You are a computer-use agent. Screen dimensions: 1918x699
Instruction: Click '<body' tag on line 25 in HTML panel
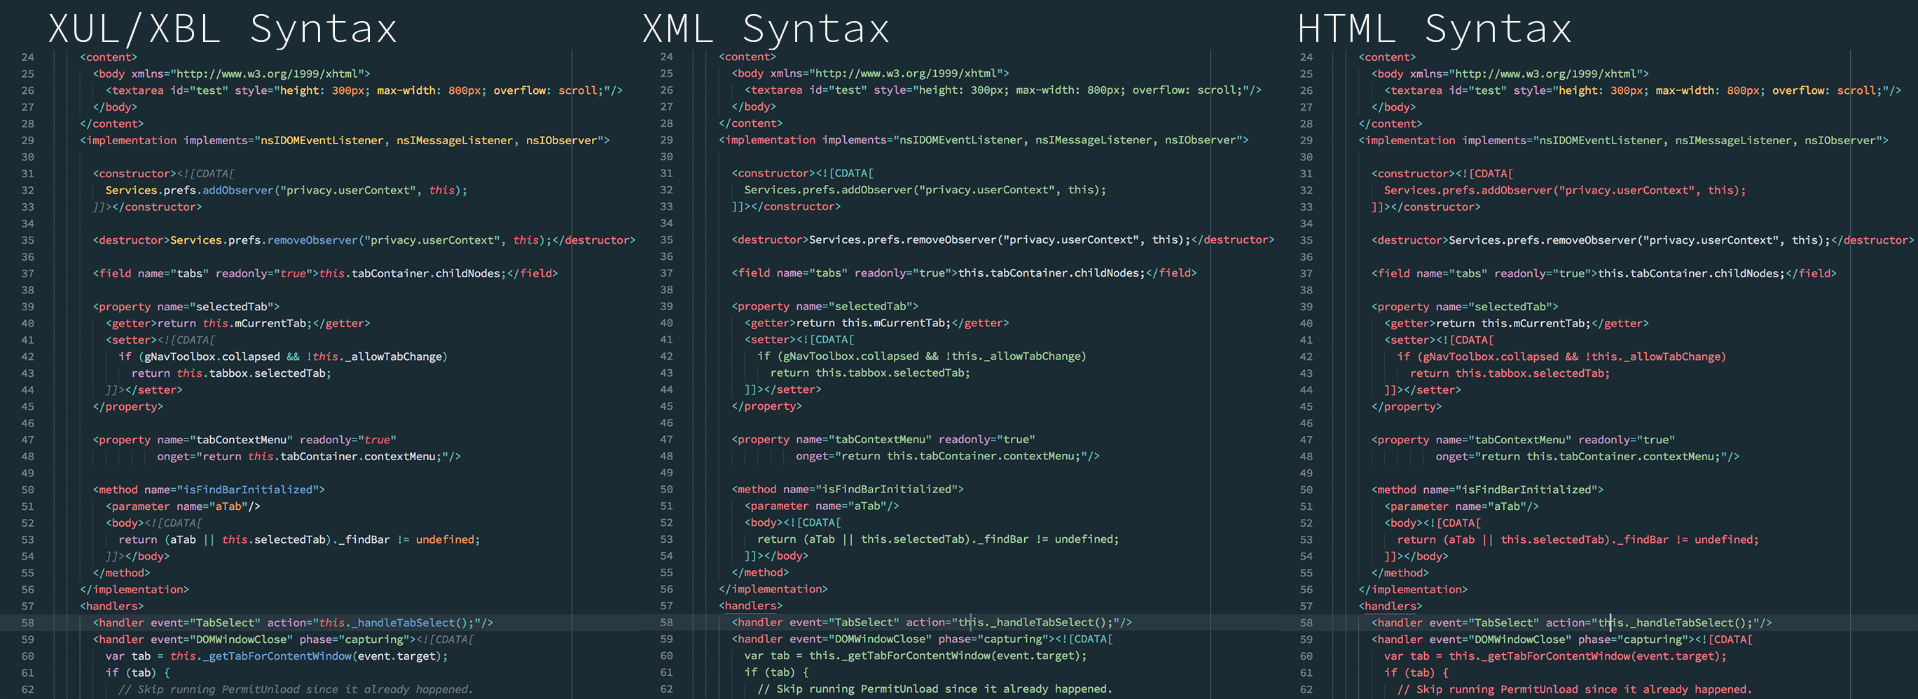pyautogui.click(x=1387, y=74)
